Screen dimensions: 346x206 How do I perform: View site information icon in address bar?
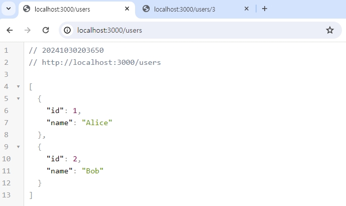coord(67,30)
